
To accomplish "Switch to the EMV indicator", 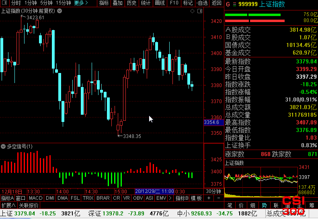I will click(162, 198).
